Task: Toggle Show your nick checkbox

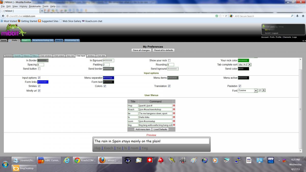Action: coord(169,60)
